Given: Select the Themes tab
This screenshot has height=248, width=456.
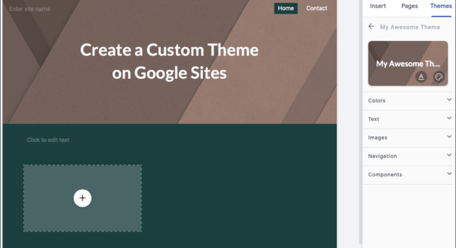Looking at the screenshot, I should (441, 6).
